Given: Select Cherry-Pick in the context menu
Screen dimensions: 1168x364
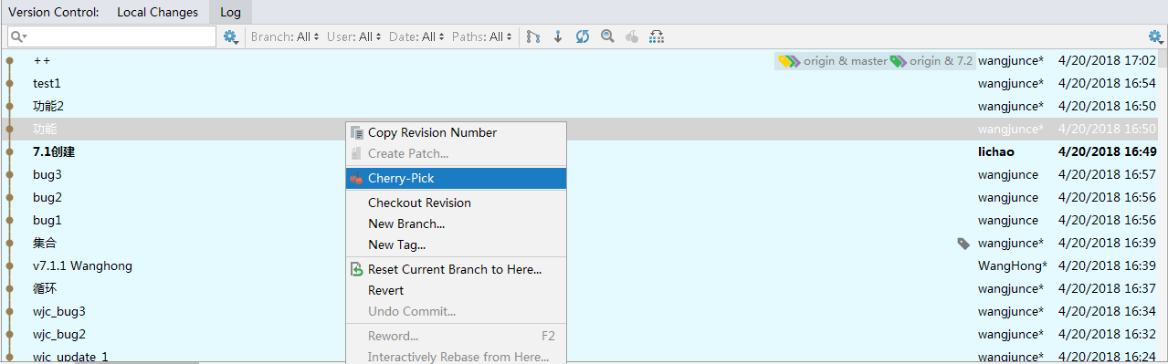Looking at the screenshot, I should tap(456, 178).
